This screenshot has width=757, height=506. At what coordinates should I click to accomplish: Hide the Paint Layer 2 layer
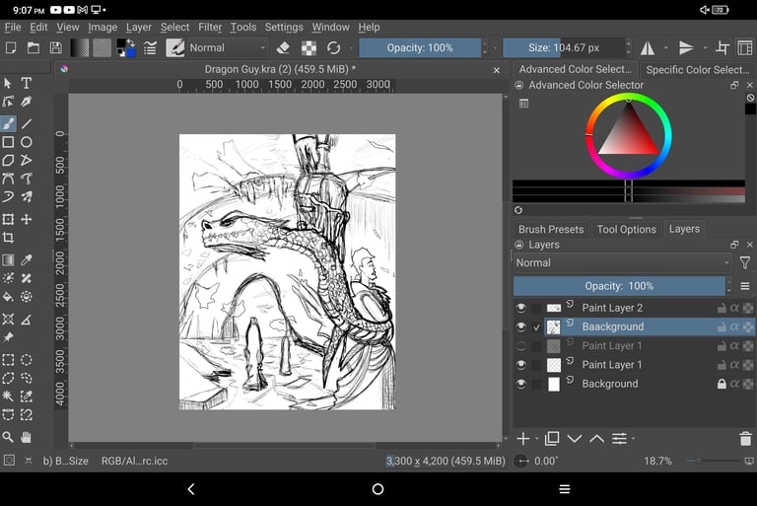click(521, 308)
